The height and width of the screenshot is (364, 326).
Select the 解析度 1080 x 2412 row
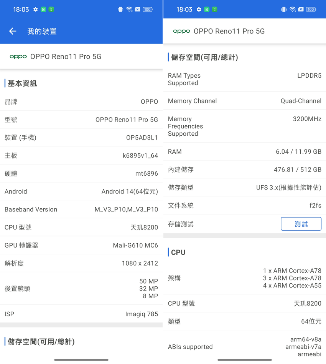tap(81, 263)
